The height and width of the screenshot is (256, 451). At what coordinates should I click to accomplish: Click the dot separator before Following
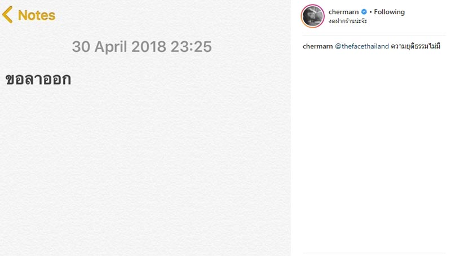coord(370,12)
